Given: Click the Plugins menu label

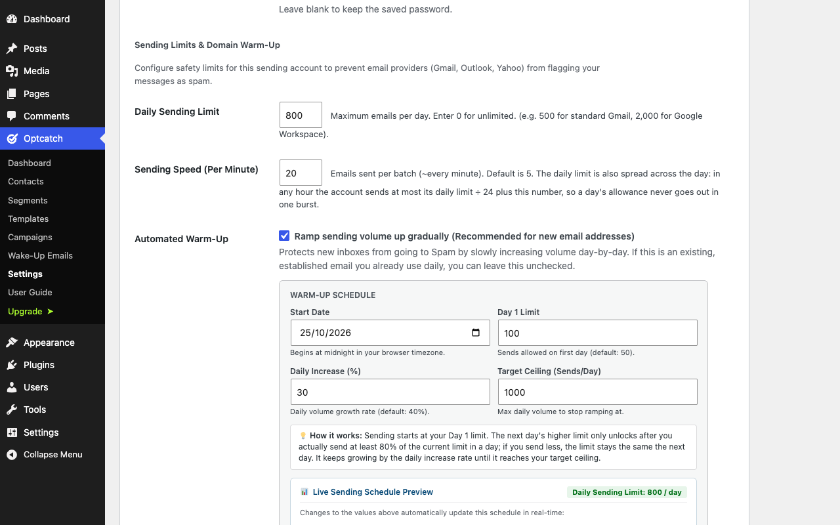Looking at the screenshot, I should click(39, 365).
